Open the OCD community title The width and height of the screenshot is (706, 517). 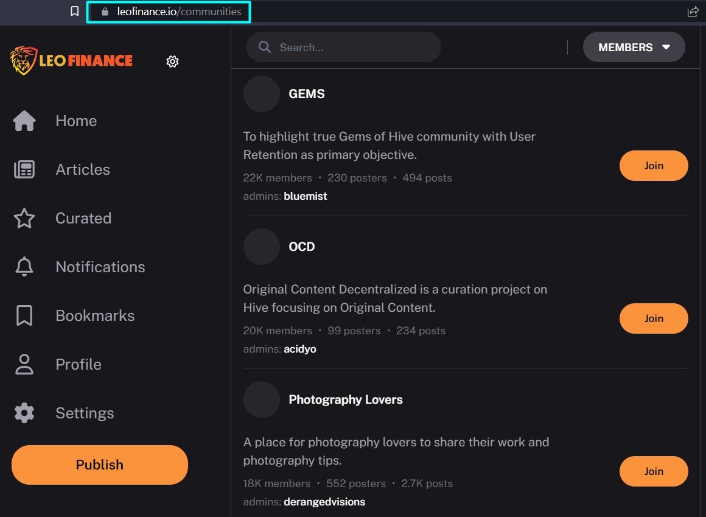point(302,247)
